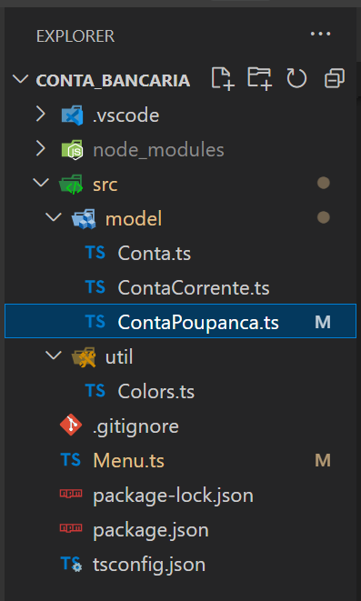Click the npm icon beside package.json
The width and height of the screenshot is (361, 601).
click(71, 528)
